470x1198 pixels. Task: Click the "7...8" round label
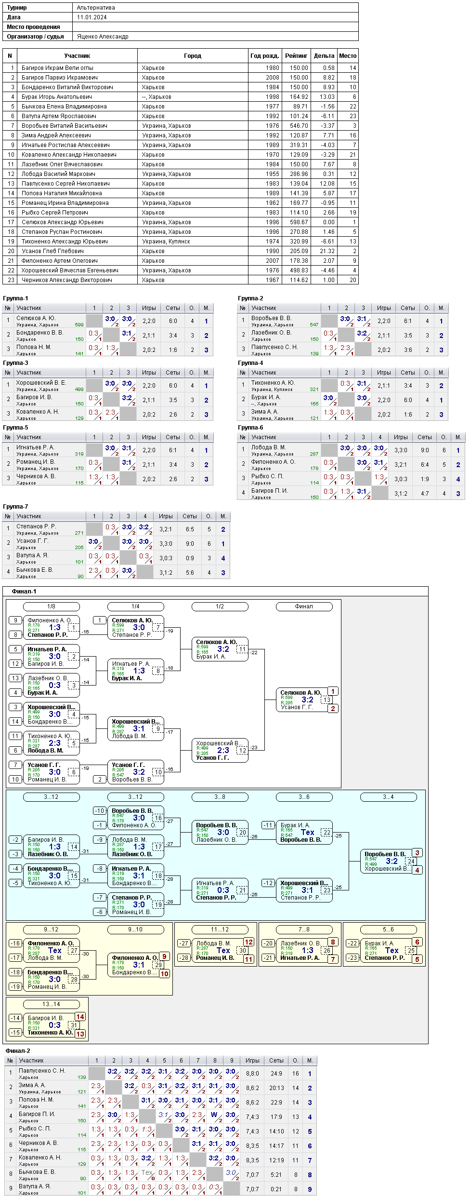(x=304, y=929)
